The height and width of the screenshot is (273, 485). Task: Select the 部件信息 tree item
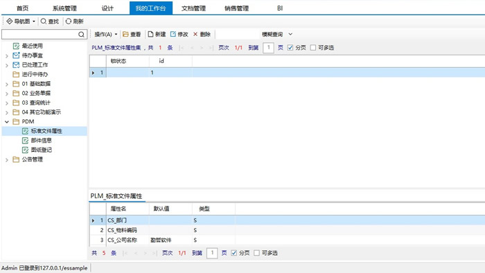[41, 141]
